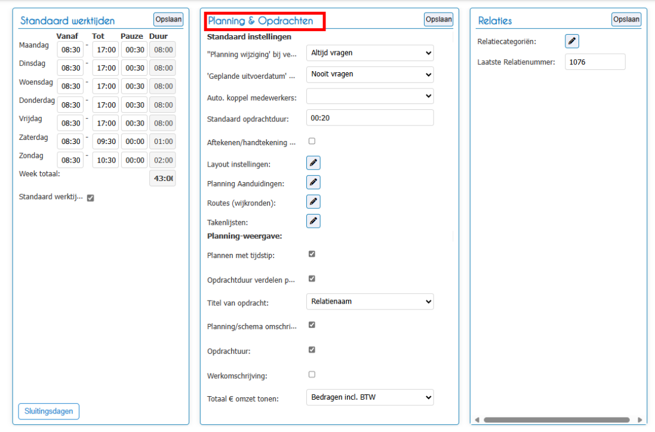Image resolution: width=655 pixels, height=432 pixels.
Task: Click the 'Standaard werktijden' panel title
Action: pyautogui.click(x=67, y=20)
